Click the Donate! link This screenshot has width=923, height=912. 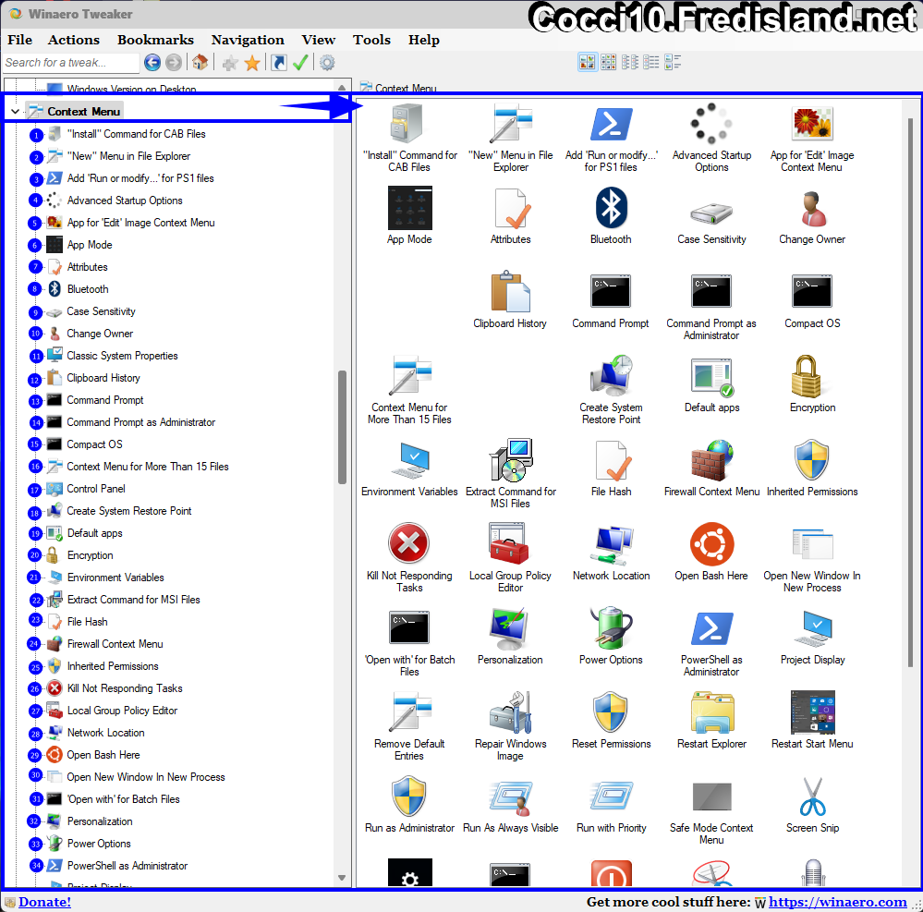click(44, 902)
